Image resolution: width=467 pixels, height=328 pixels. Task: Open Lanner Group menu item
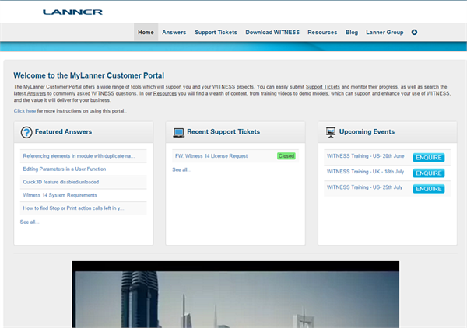384,32
